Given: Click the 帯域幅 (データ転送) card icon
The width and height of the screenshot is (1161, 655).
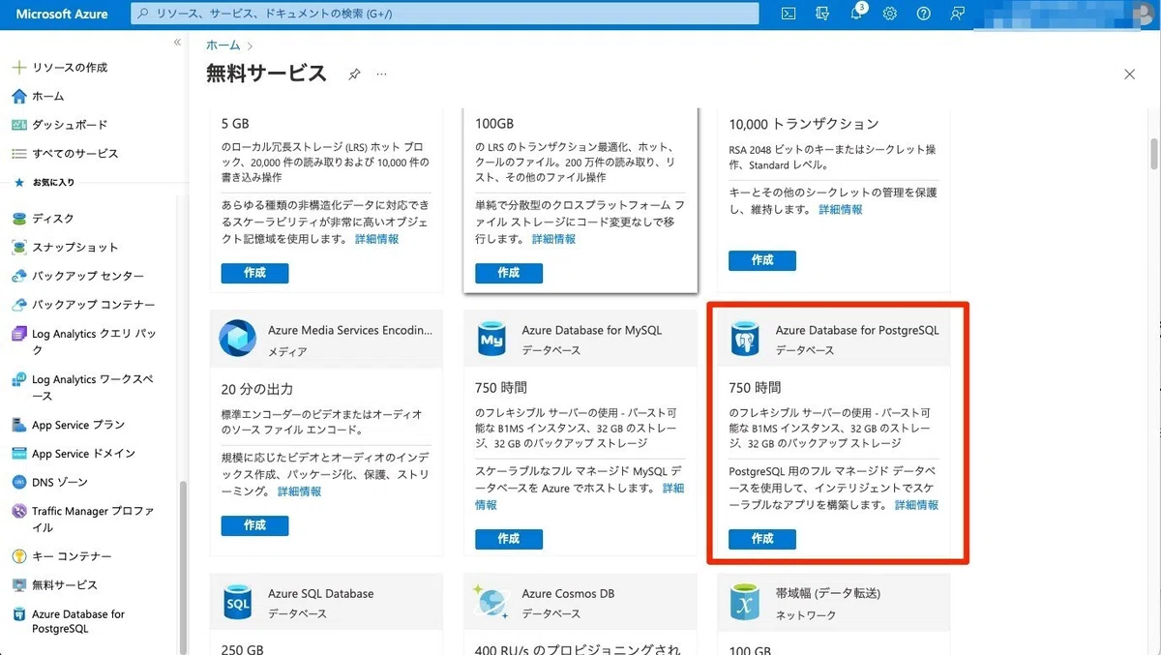Looking at the screenshot, I should [745, 602].
